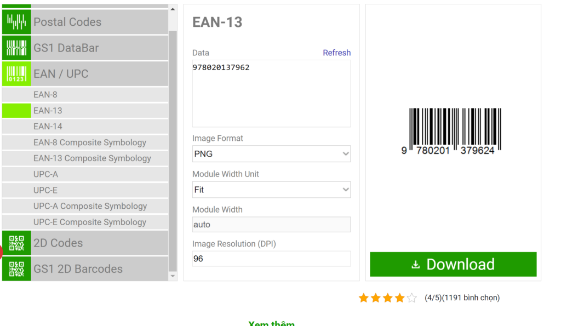This screenshot has width=561, height=326.
Task: Click the Module Width auto field
Action: click(271, 225)
